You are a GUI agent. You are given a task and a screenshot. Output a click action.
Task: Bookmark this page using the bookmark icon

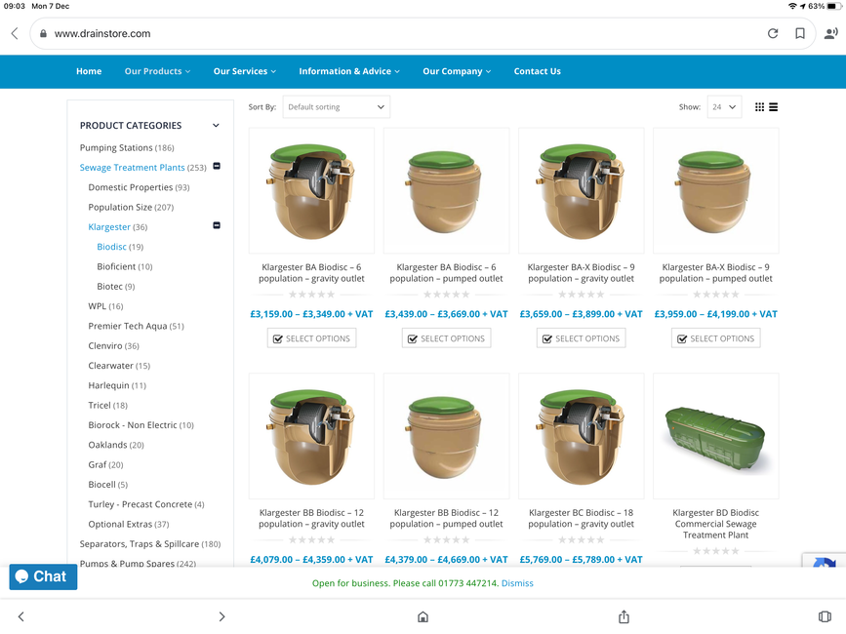[800, 33]
